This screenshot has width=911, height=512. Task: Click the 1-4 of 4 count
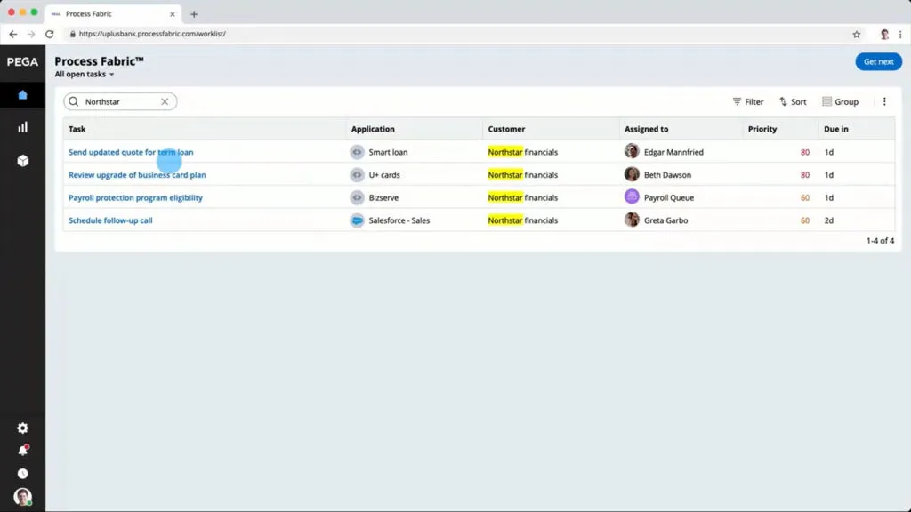pyautogui.click(x=880, y=240)
